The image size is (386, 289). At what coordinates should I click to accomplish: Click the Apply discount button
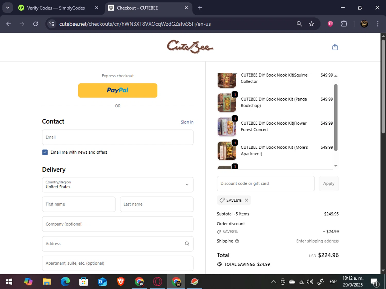[329, 183]
